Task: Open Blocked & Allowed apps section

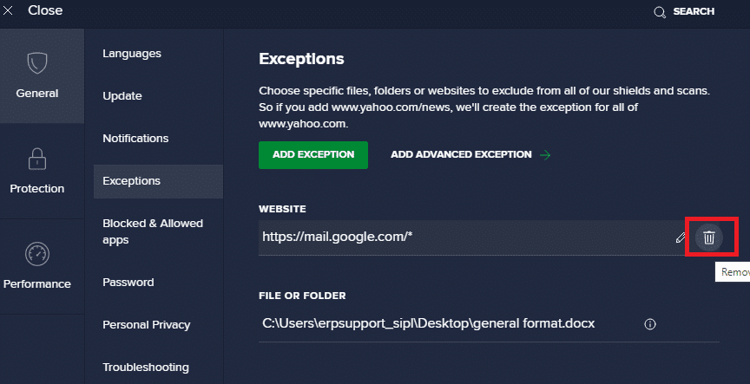Action: click(x=153, y=231)
